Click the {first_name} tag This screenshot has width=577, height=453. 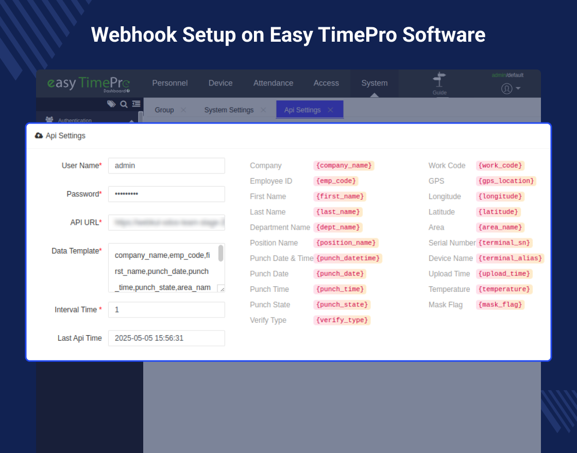coord(340,196)
